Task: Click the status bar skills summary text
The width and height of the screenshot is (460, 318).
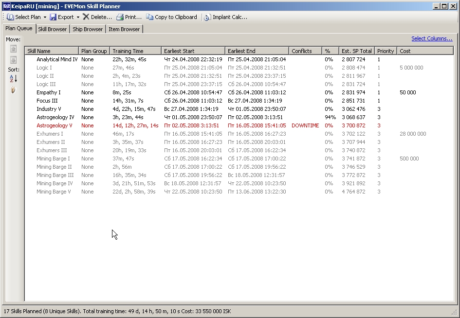Action: coord(117,311)
